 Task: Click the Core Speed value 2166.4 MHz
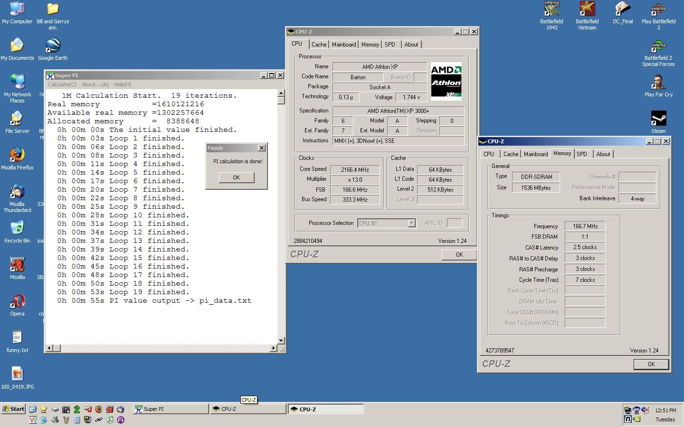pos(355,170)
